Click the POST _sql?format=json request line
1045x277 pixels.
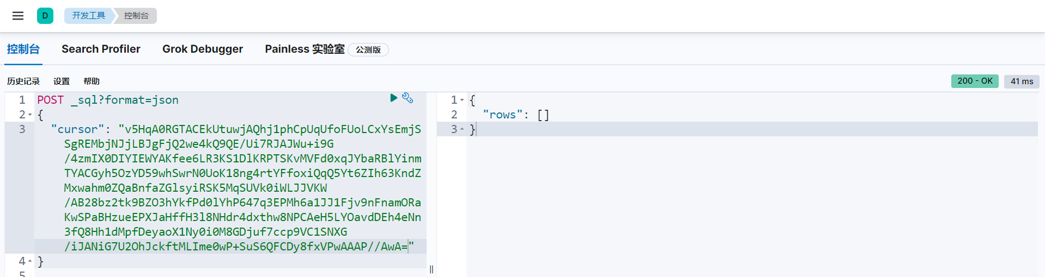coord(108,100)
